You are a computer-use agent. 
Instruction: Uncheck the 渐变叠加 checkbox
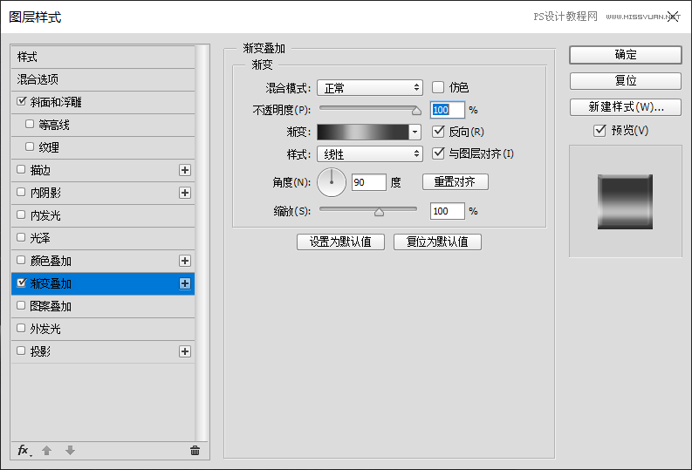coord(21,283)
